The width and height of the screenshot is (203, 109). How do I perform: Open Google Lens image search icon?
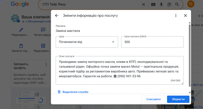pos(169,4)
